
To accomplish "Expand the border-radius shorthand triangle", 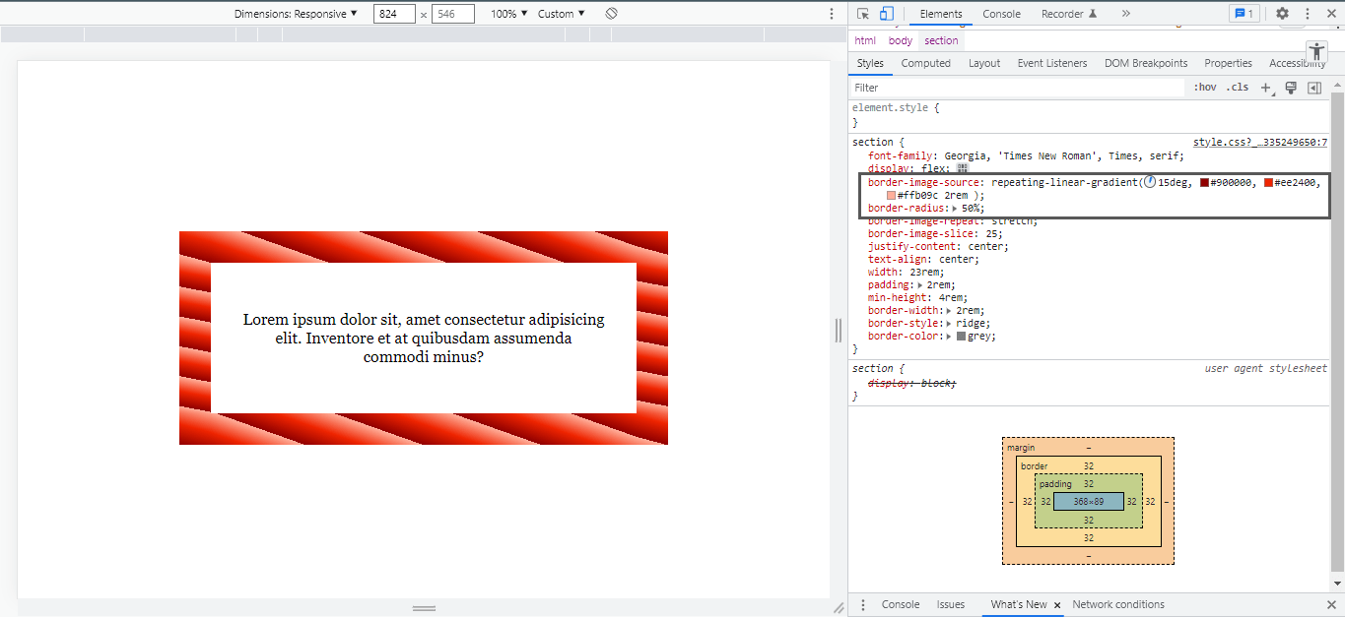I will 954,209.
